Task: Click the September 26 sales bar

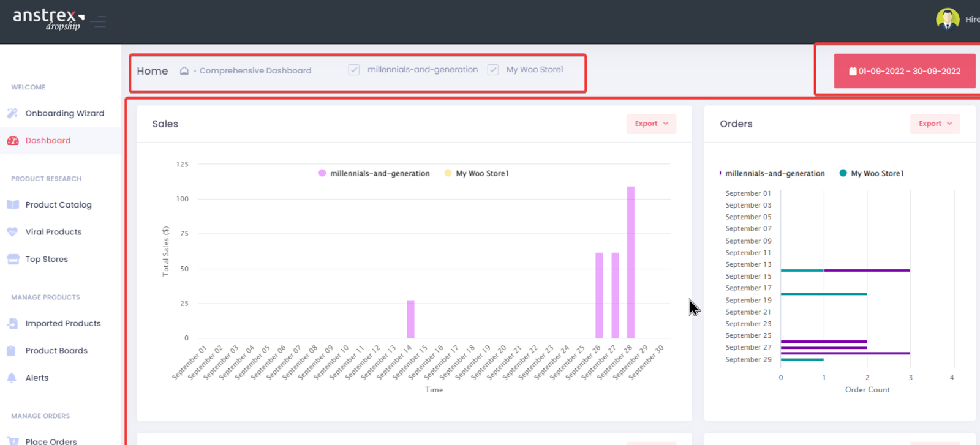Action: pyautogui.click(x=599, y=295)
